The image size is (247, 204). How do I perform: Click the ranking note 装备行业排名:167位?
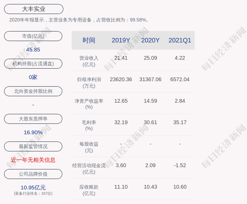tap(33, 193)
